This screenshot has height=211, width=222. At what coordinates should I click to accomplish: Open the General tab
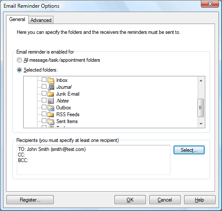click(x=17, y=19)
